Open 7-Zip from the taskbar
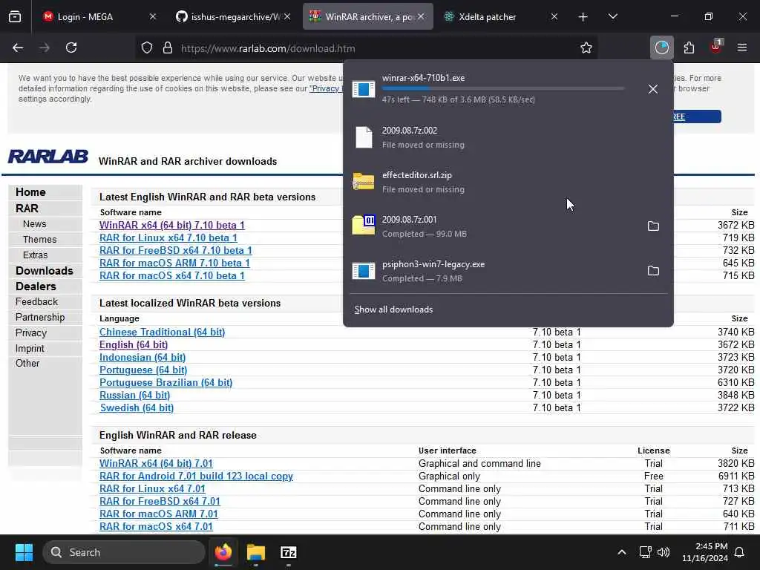760x570 pixels. coord(289,552)
